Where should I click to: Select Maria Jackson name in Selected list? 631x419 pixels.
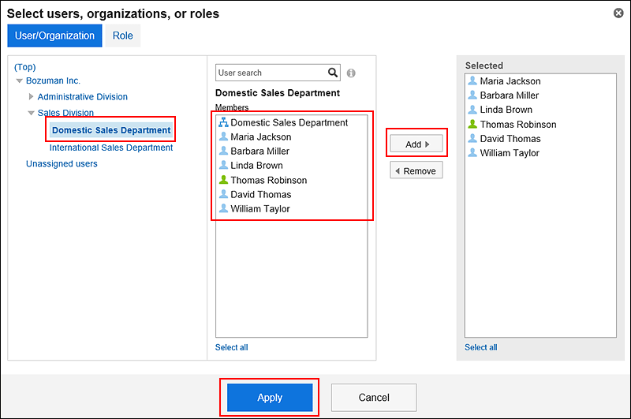point(510,81)
